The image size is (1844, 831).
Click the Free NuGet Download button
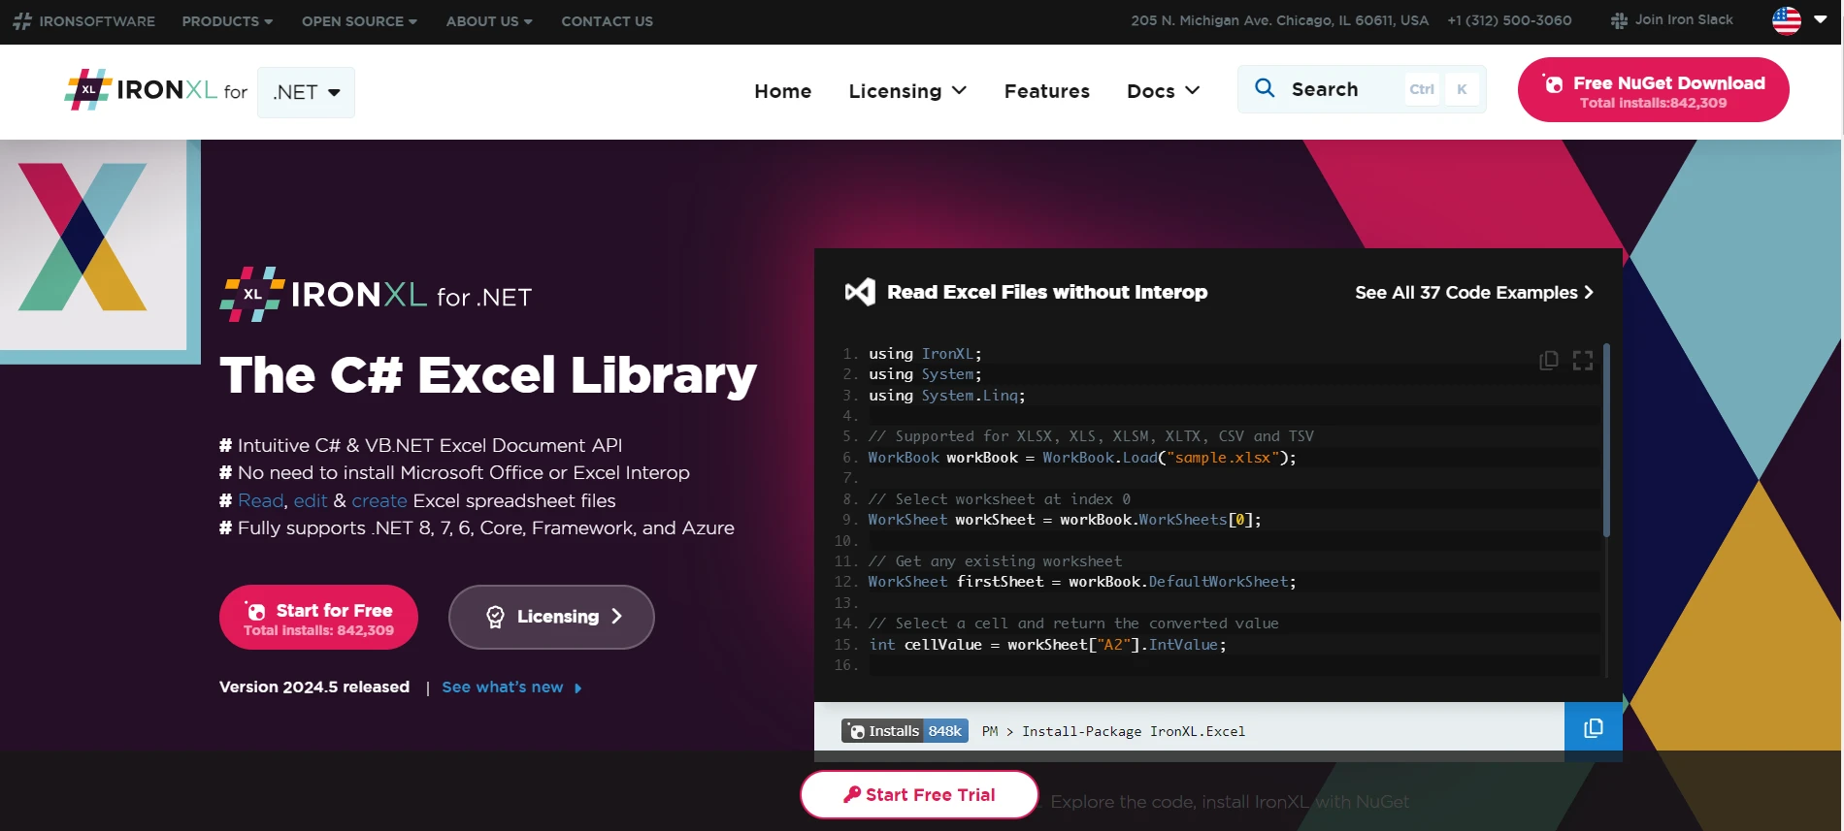[x=1653, y=90]
